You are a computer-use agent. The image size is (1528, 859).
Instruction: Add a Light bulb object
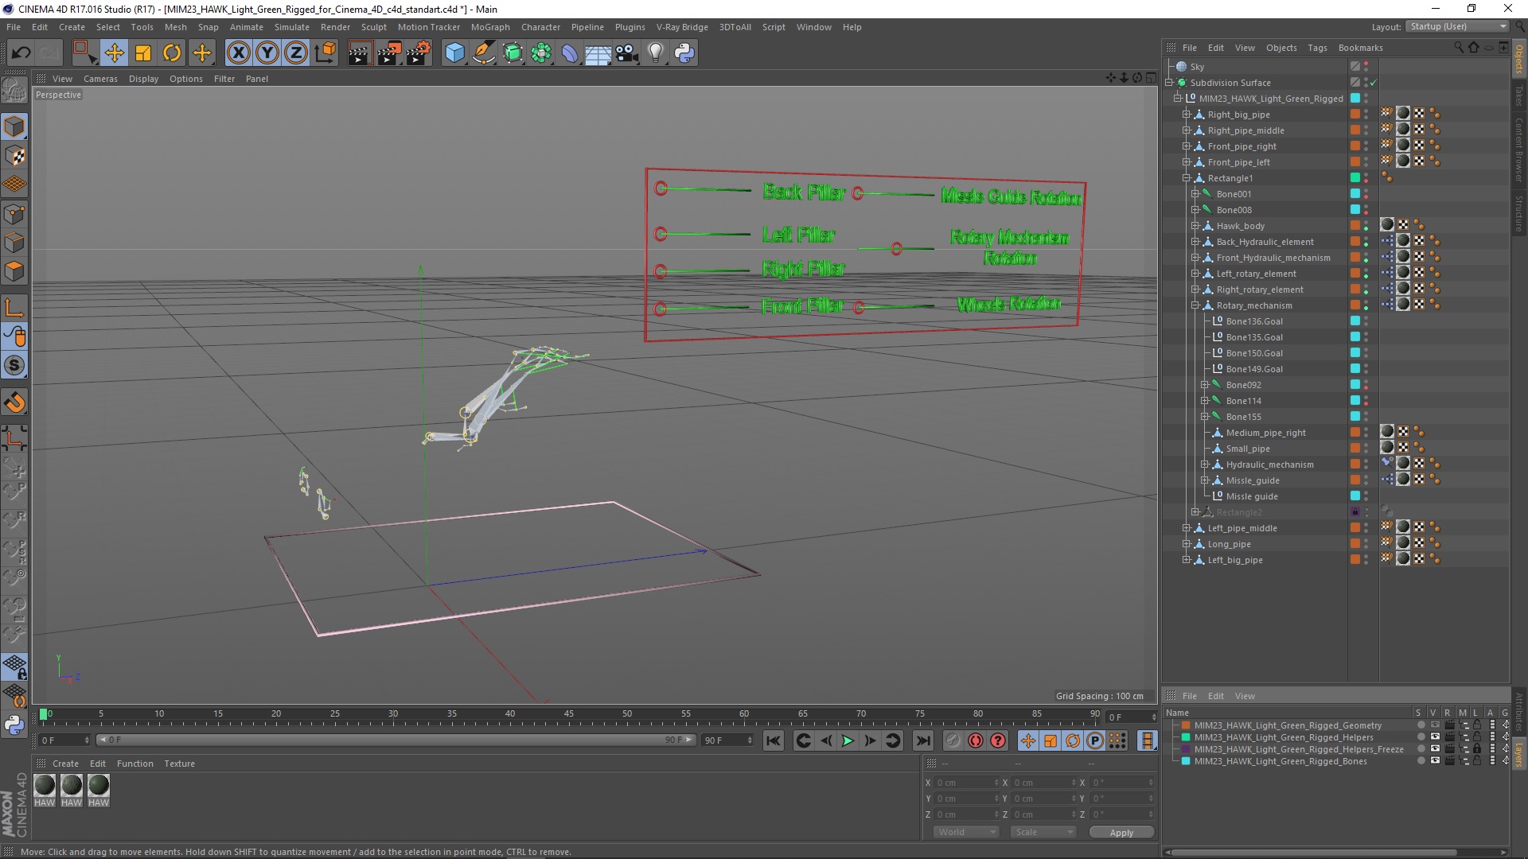pos(656,53)
